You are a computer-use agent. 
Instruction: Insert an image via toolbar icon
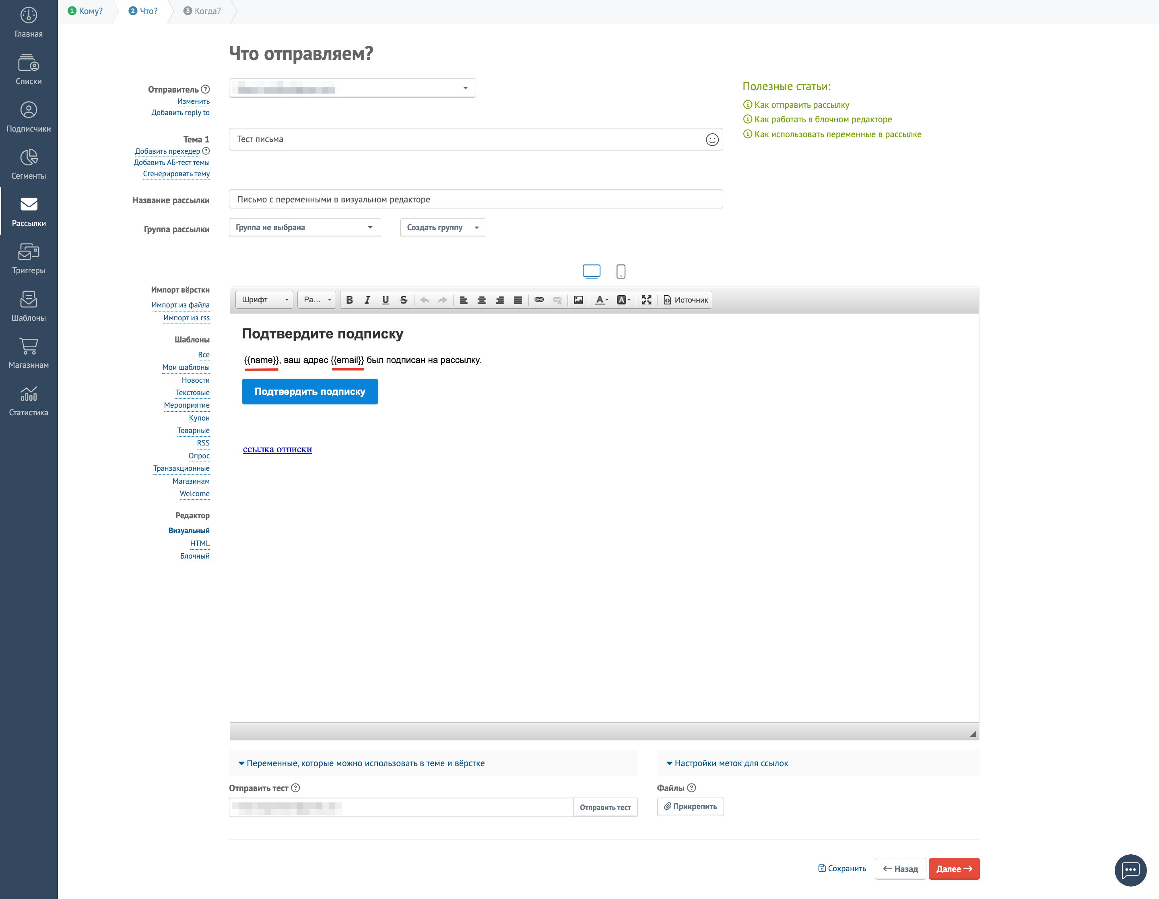coord(578,300)
